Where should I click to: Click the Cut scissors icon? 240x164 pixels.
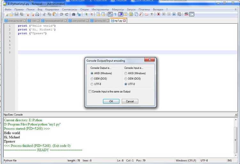44,14
